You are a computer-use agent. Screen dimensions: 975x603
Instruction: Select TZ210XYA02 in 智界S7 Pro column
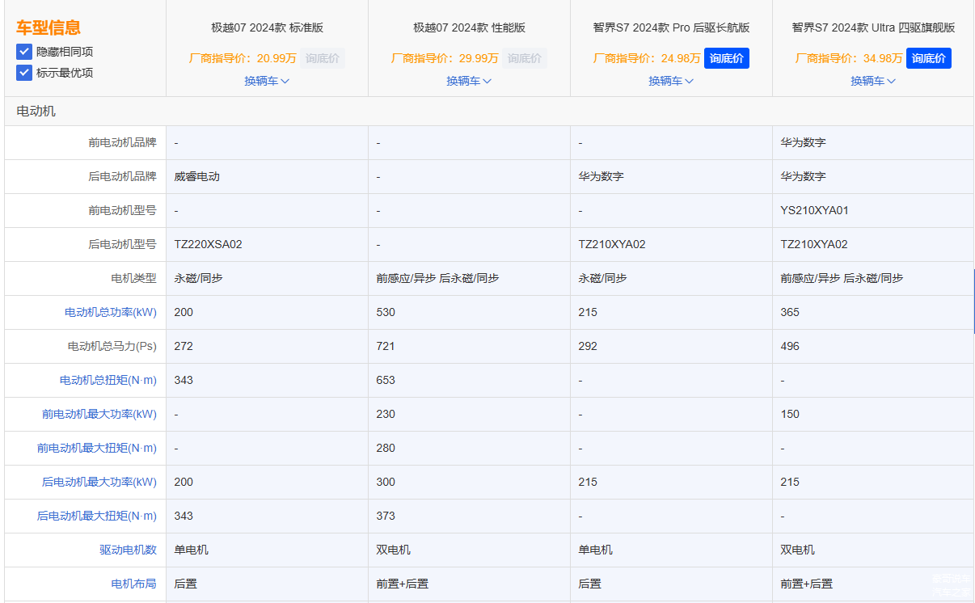point(612,244)
